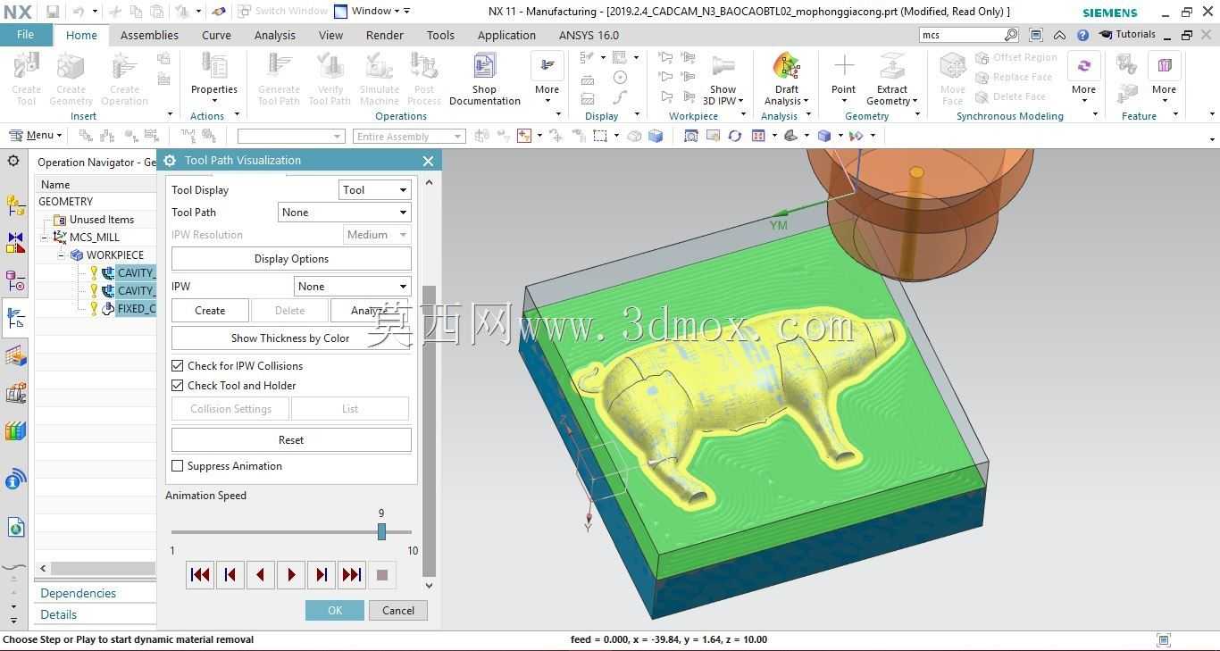
Task: Open the IPW dropdown set to None
Action: (352, 287)
